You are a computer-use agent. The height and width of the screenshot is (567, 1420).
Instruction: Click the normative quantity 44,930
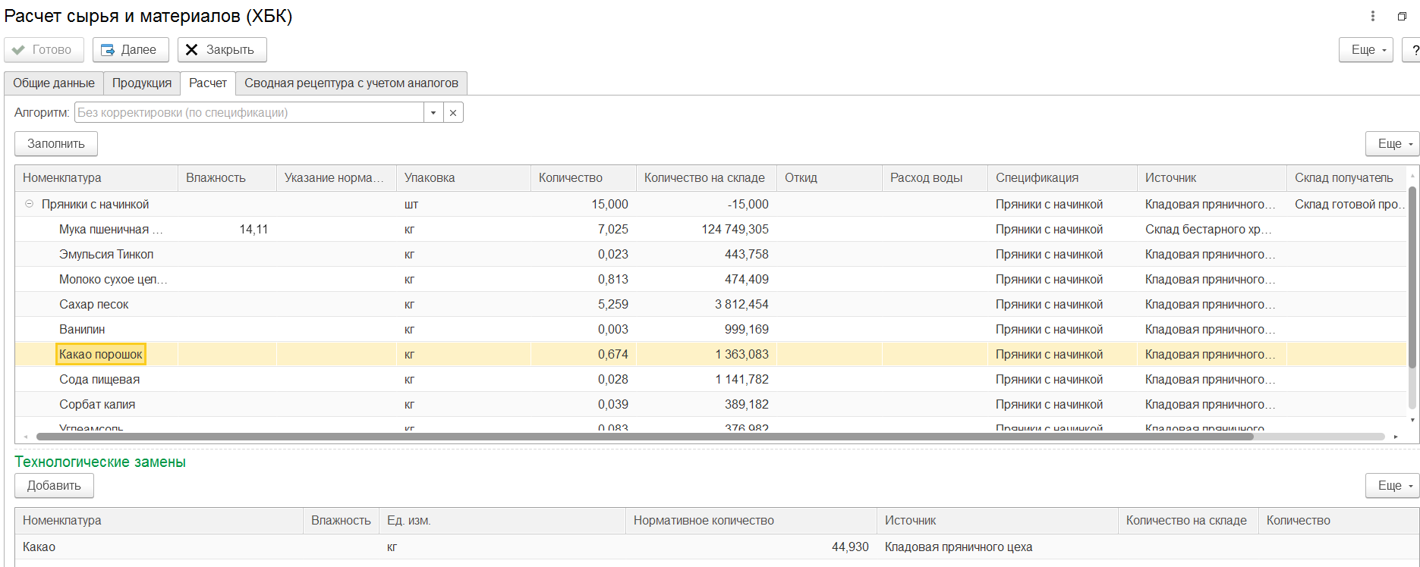850,547
